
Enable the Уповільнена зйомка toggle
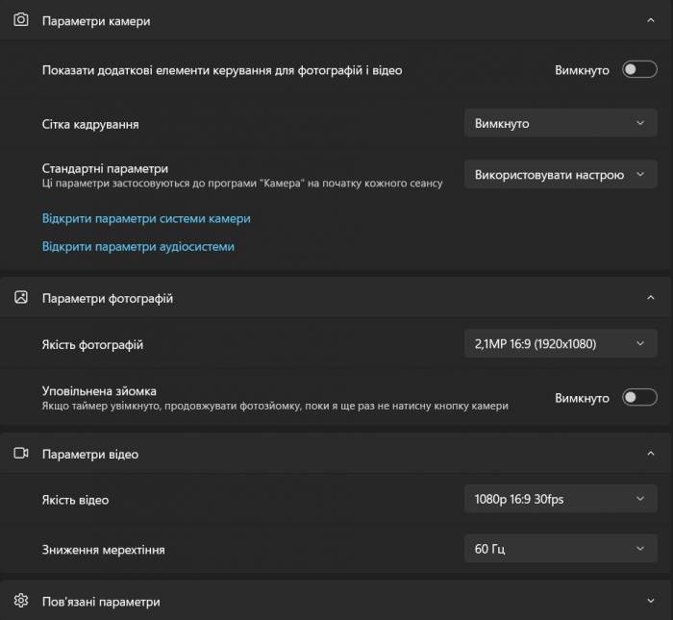coord(639,397)
